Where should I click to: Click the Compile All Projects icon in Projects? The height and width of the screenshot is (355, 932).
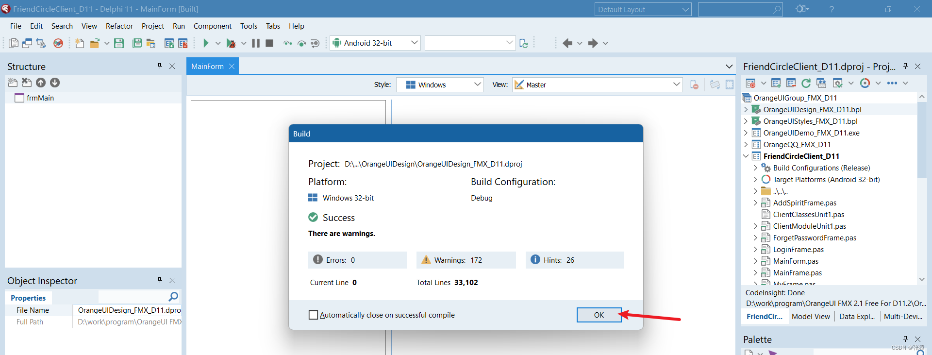821,83
